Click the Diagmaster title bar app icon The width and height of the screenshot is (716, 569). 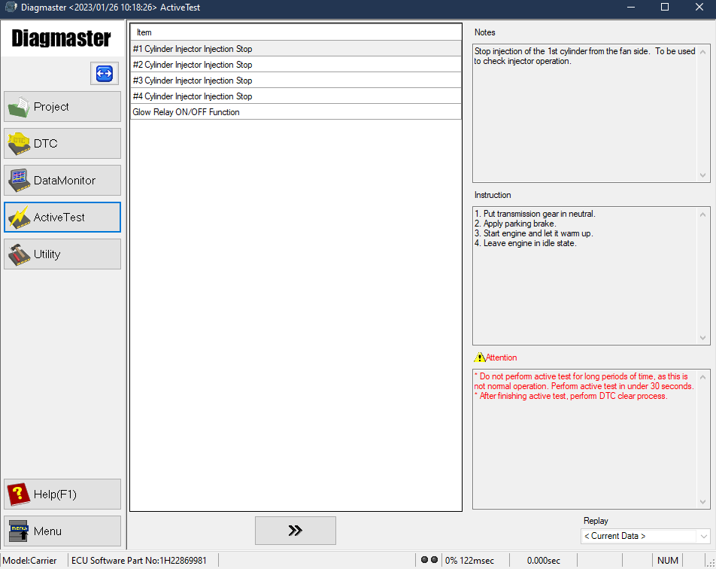(x=11, y=8)
